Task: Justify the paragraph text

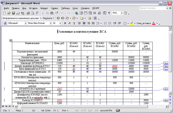Action: click(x=93, y=23)
